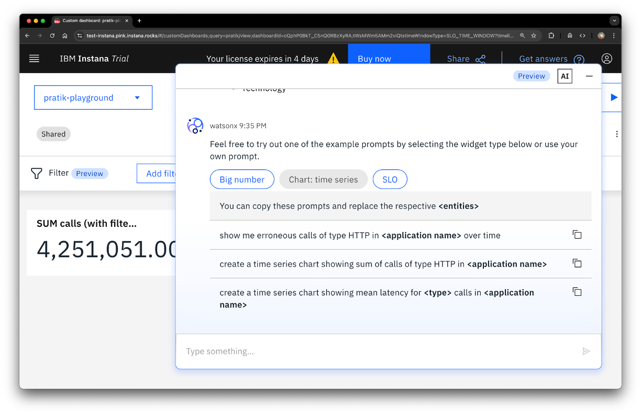Click the IBM Instana Trial logo text
641x415 pixels.
pyautogui.click(x=94, y=59)
